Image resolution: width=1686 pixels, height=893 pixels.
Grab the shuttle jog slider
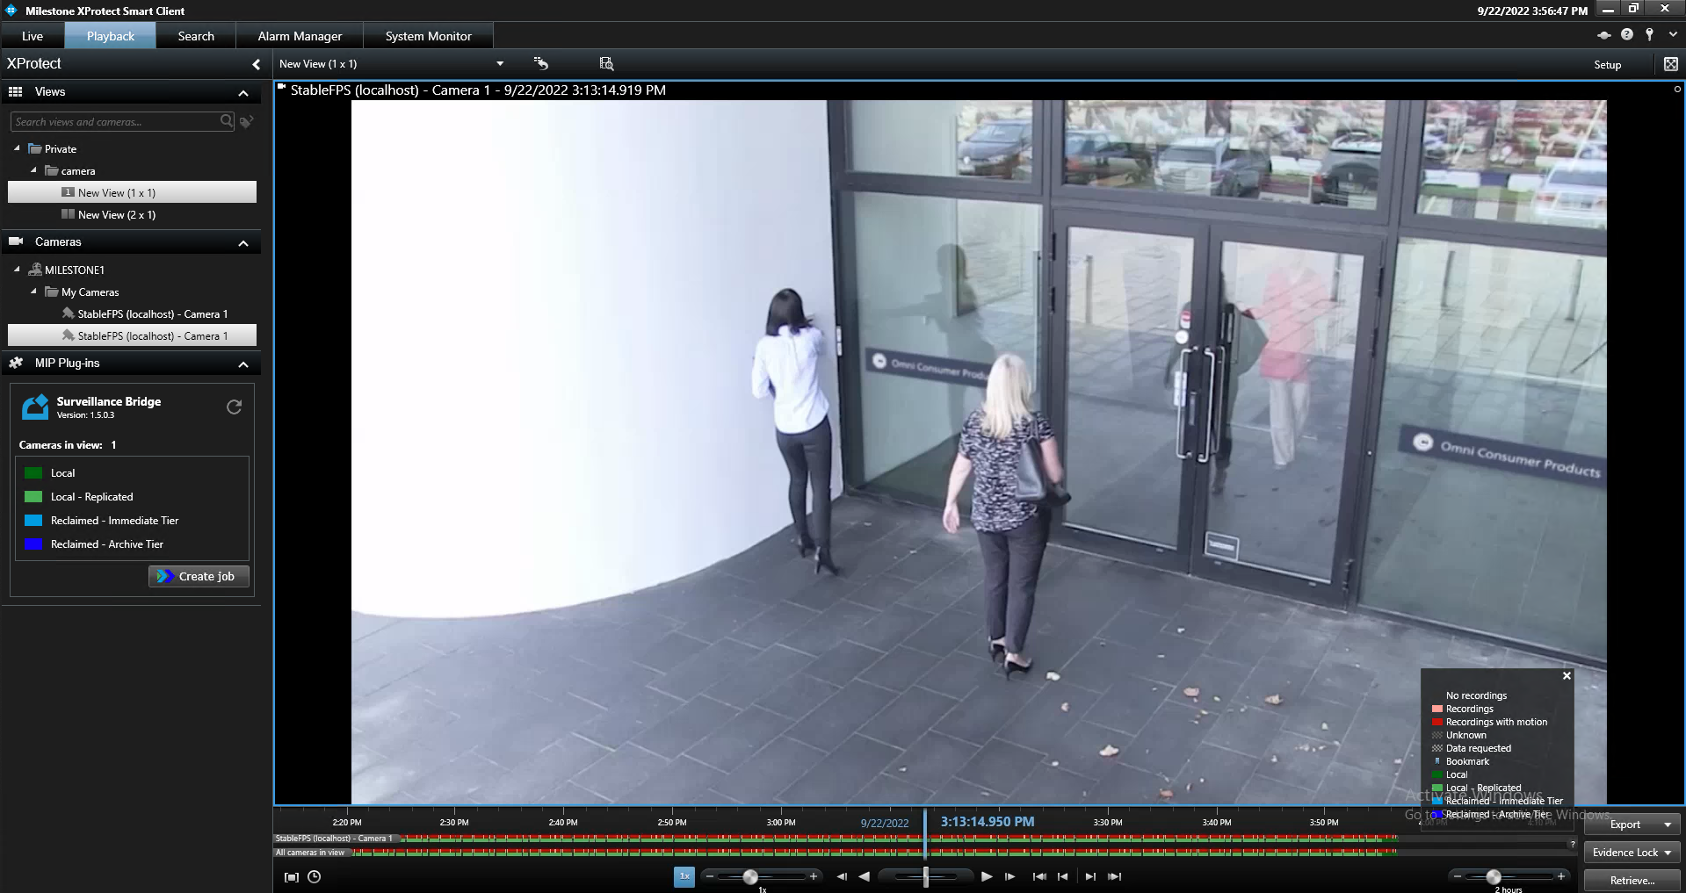[x=926, y=876]
